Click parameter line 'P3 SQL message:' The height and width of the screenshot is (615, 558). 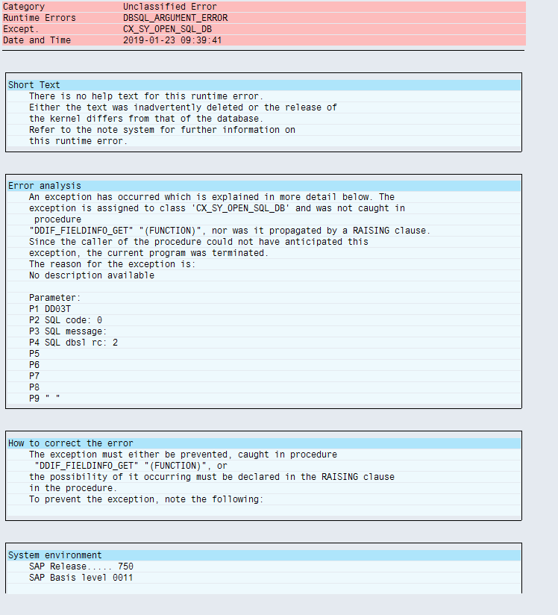pos(68,331)
